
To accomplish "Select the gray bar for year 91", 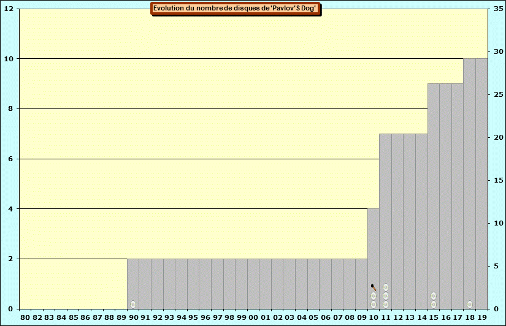I will click(145, 284).
